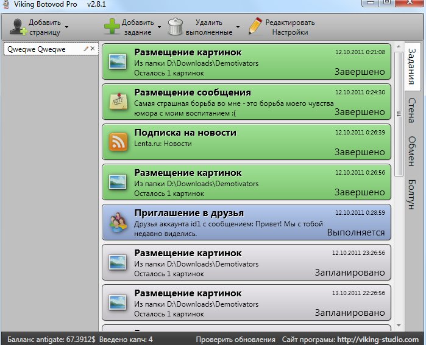Click the Выполняется status label

click(x=356, y=232)
